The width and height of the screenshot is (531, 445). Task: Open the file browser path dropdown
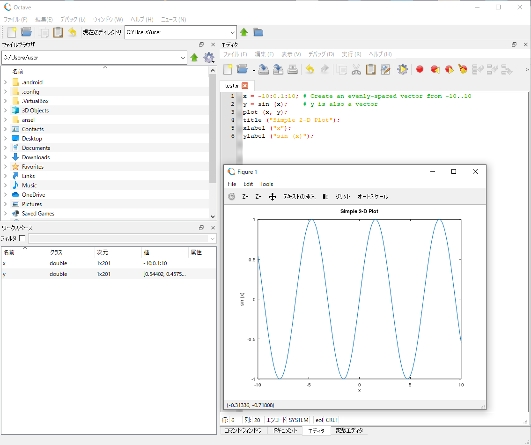[x=183, y=58]
